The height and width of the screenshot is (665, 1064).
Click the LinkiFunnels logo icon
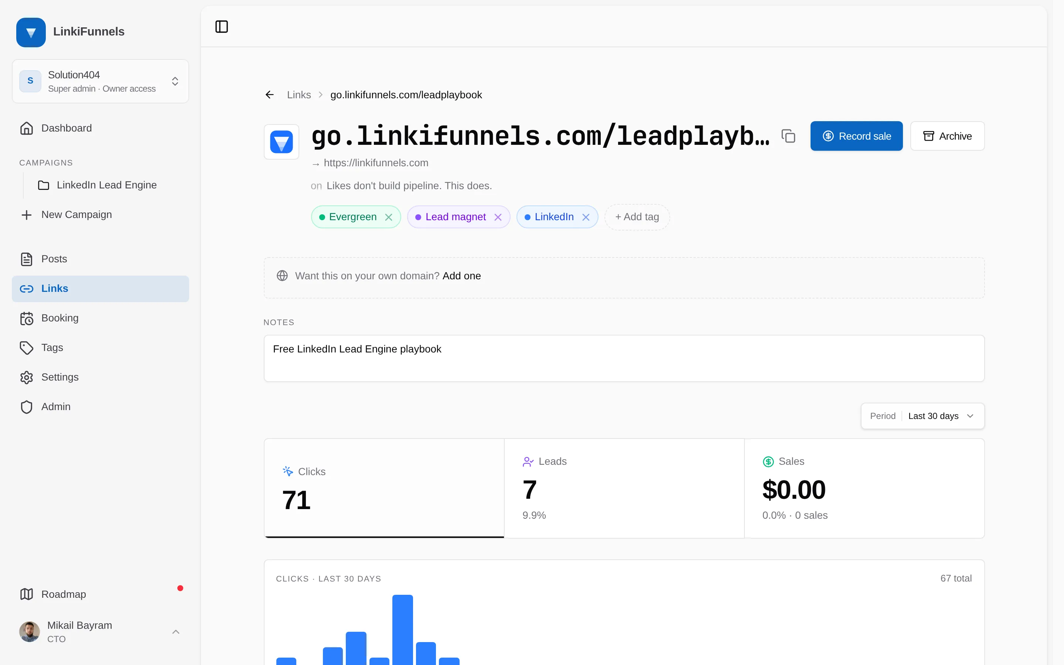pos(31,32)
